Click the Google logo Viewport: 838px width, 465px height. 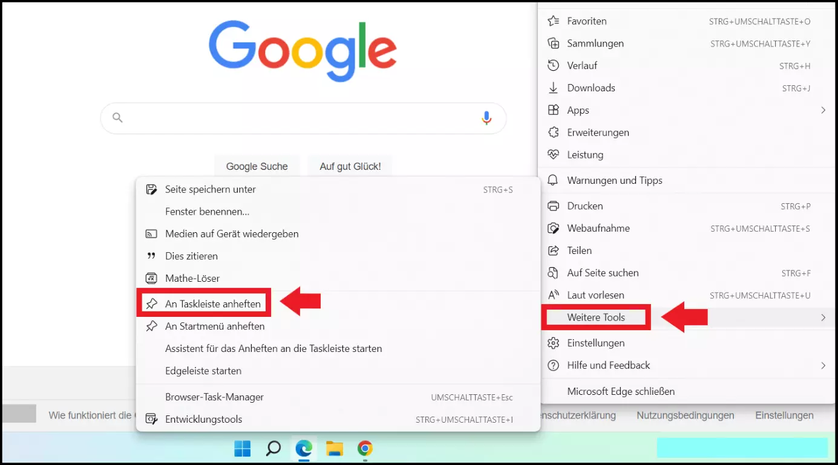303,51
